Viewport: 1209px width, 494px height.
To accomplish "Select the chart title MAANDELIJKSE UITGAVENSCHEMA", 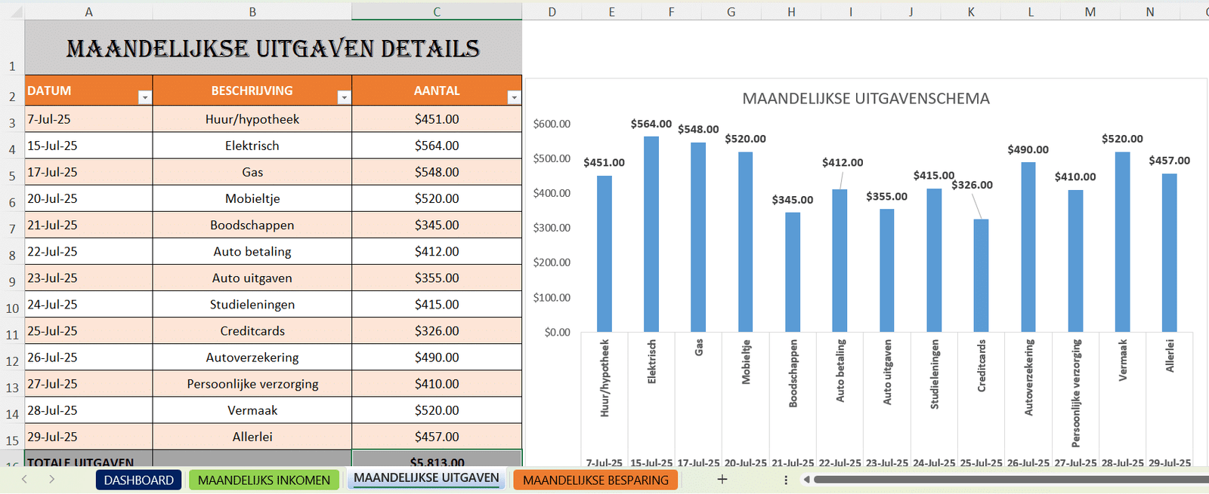I will pyautogui.click(x=865, y=99).
